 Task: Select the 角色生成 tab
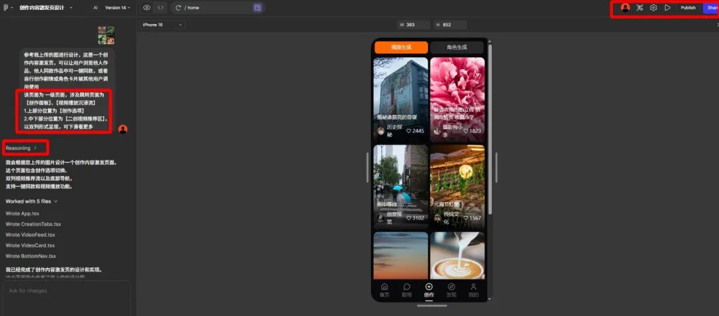pyautogui.click(x=457, y=47)
